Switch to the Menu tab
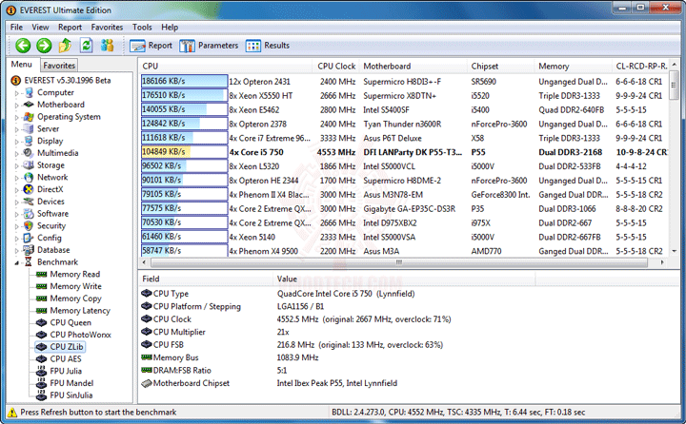This screenshot has width=686, height=424. (22, 65)
